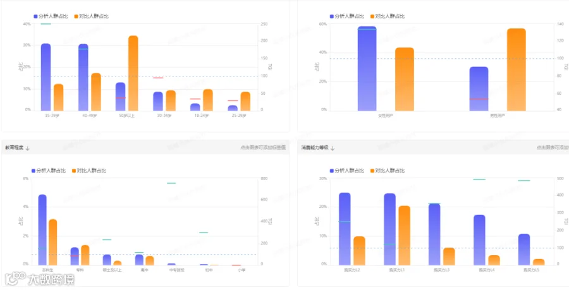Click the blue bar for 购买力L2
This screenshot has height=290, width=569.
pos(345,229)
